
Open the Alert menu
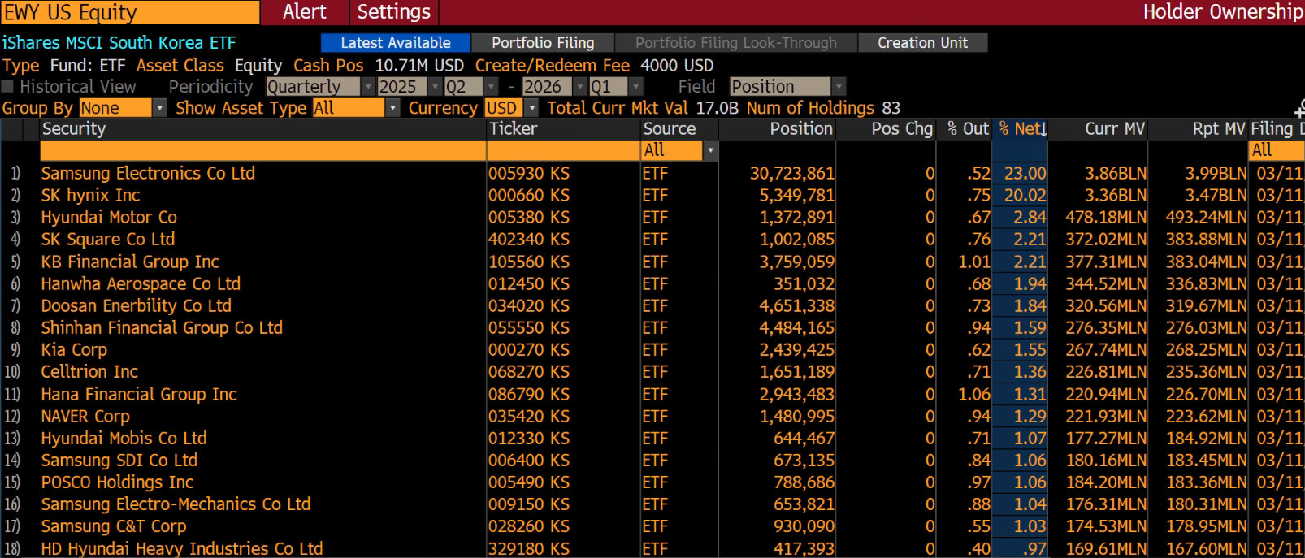pyautogui.click(x=304, y=12)
